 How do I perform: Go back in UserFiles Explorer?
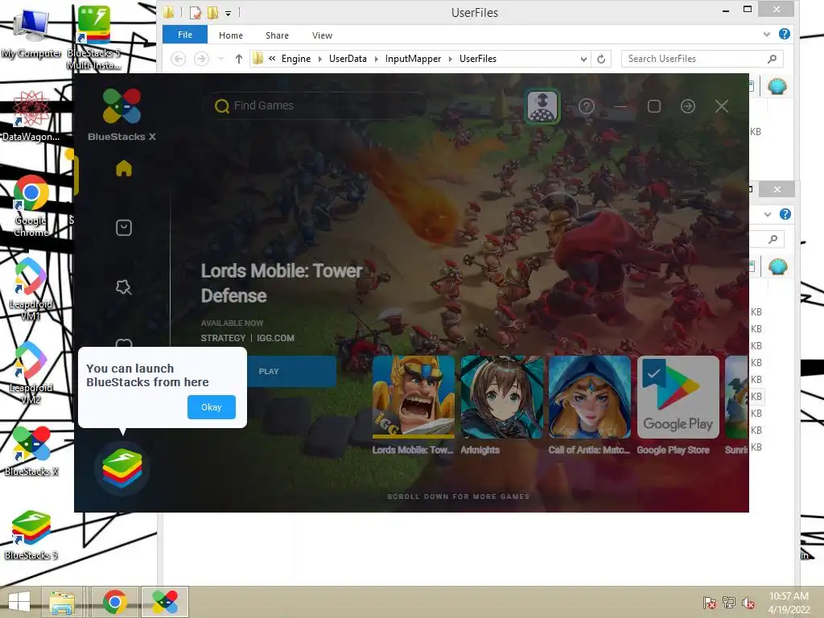(178, 59)
